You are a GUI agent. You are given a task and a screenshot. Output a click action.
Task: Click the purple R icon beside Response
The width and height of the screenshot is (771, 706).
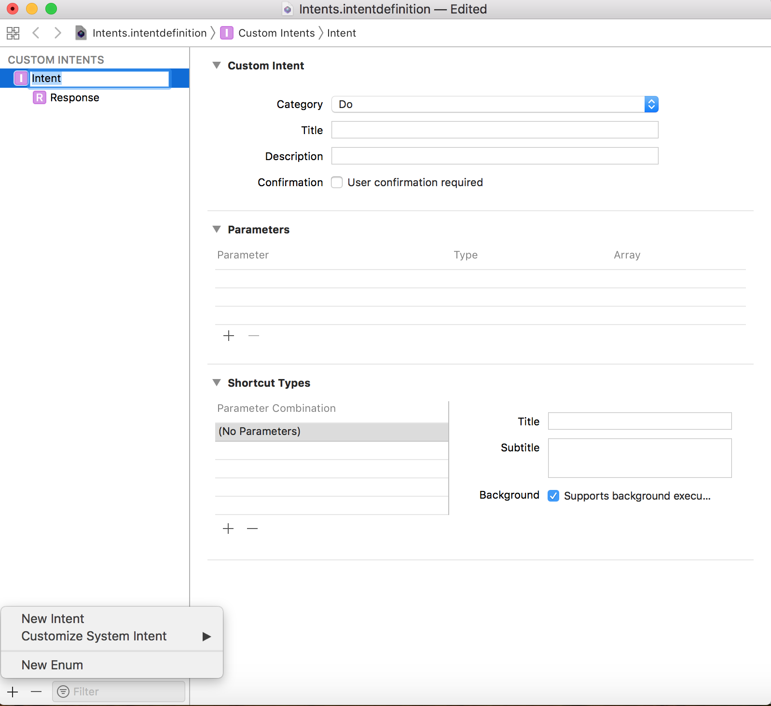pos(40,97)
